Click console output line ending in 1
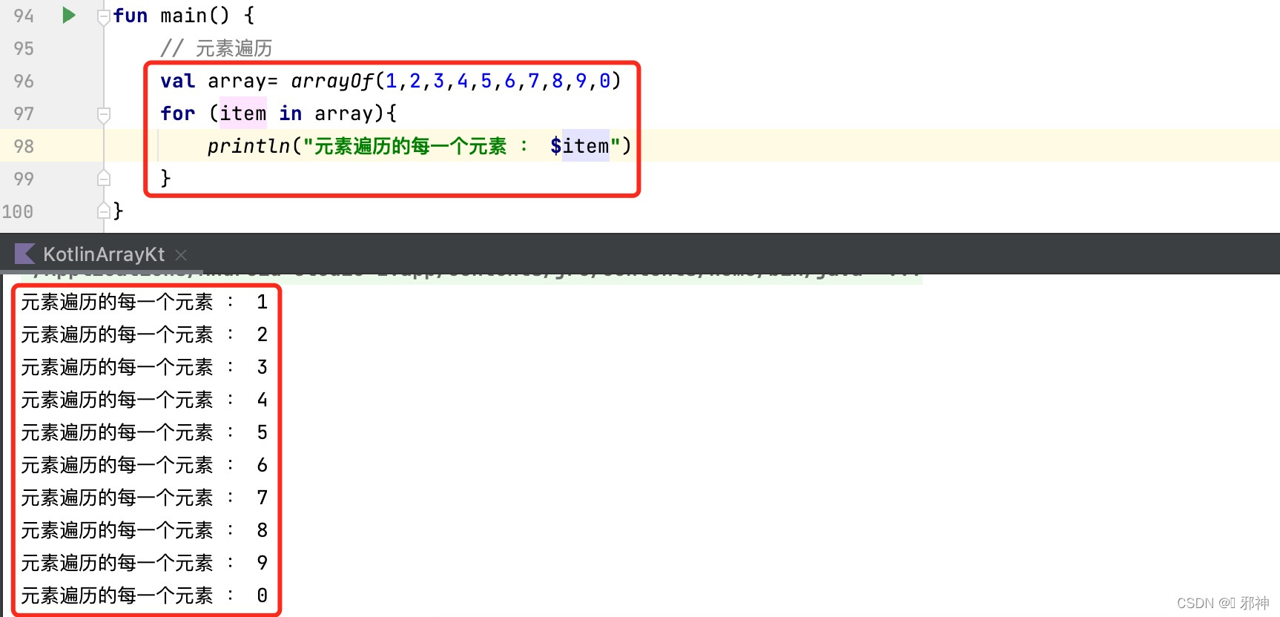1280x617 pixels. (145, 302)
